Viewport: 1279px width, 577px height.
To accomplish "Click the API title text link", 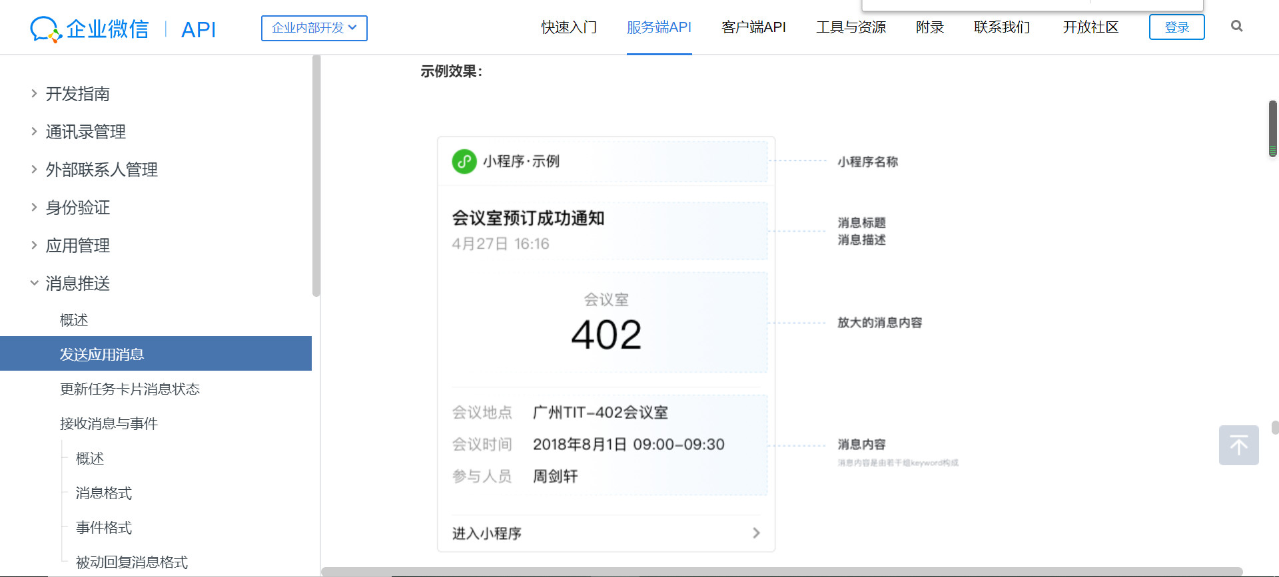I will [x=199, y=30].
